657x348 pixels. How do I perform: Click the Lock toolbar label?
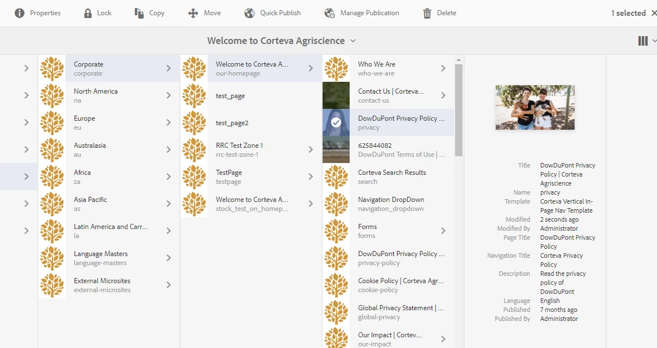click(104, 13)
